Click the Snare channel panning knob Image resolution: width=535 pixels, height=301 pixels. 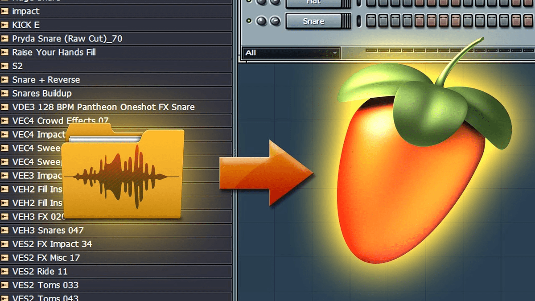262,21
